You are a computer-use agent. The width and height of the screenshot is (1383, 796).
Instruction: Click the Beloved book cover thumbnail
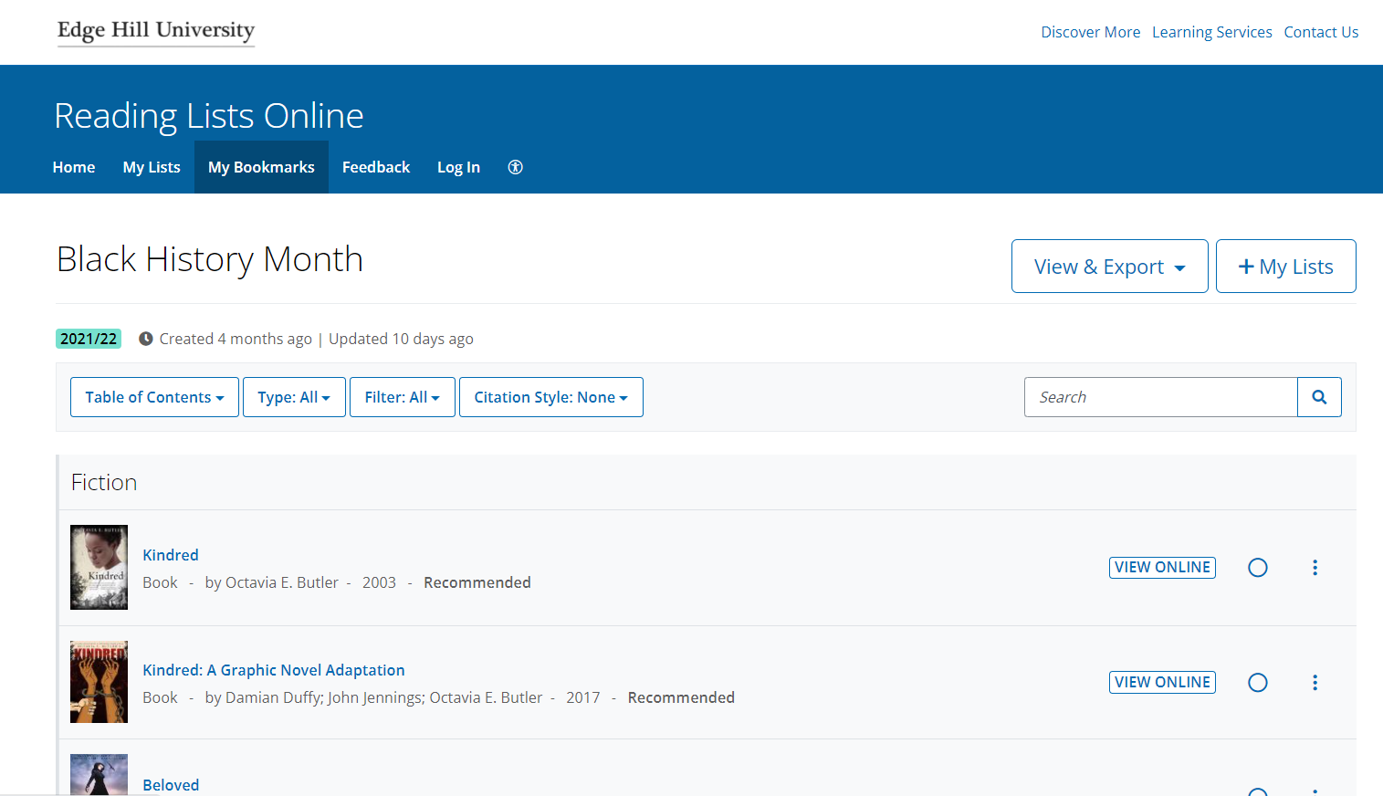click(x=99, y=775)
